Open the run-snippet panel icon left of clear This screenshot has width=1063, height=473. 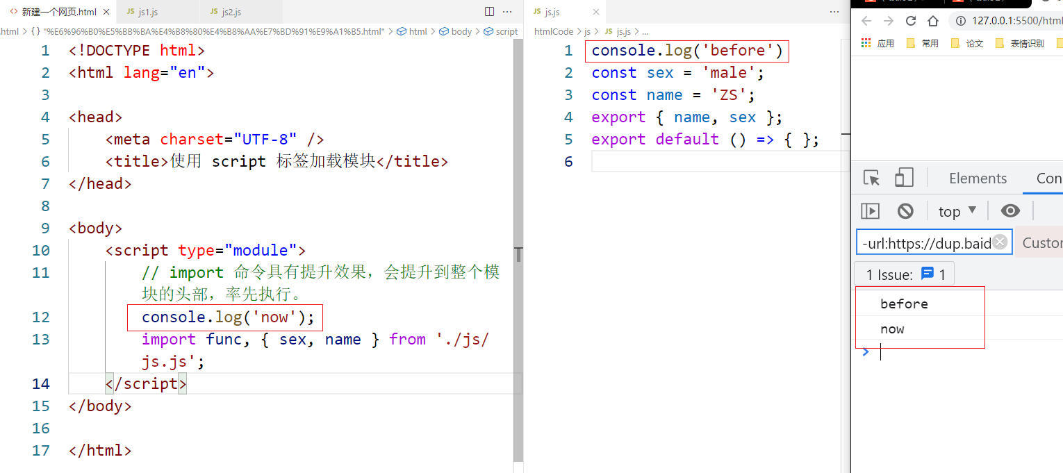[x=870, y=210]
